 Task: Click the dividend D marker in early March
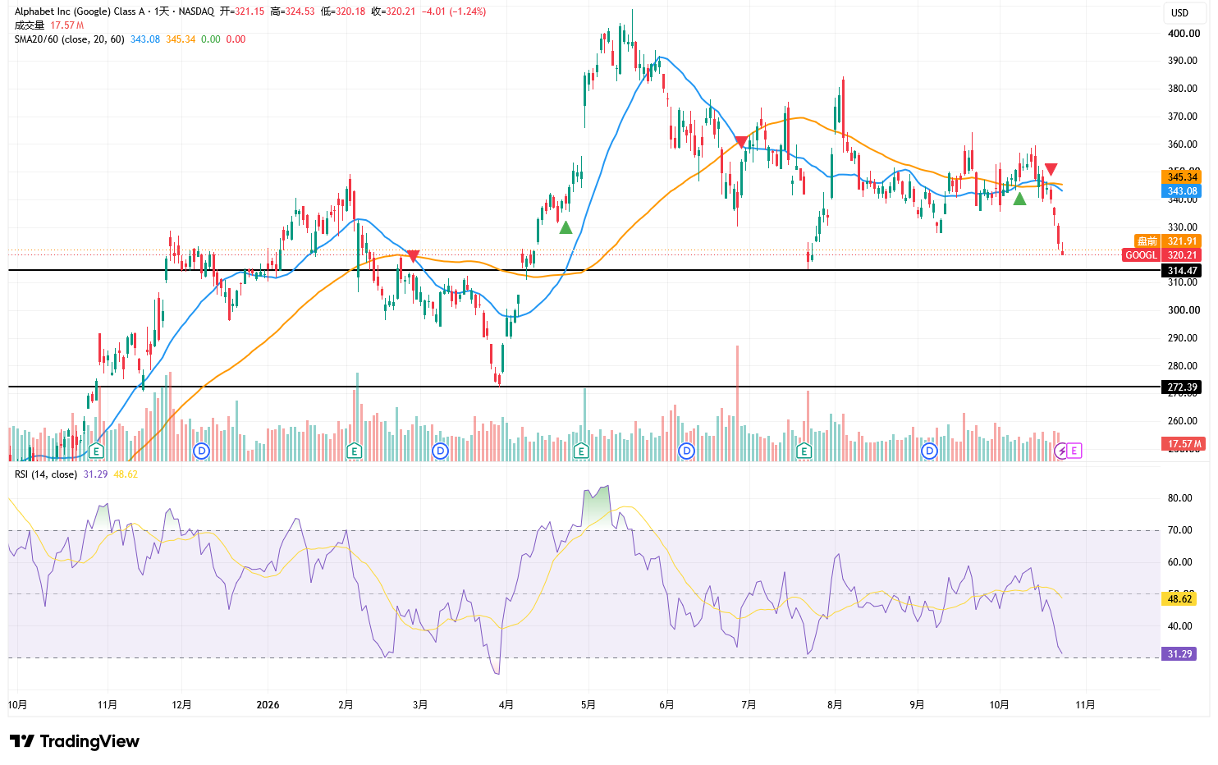click(x=441, y=451)
